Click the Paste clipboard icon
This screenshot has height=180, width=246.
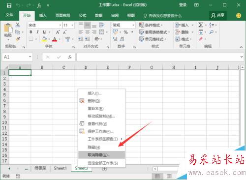coord(8,28)
